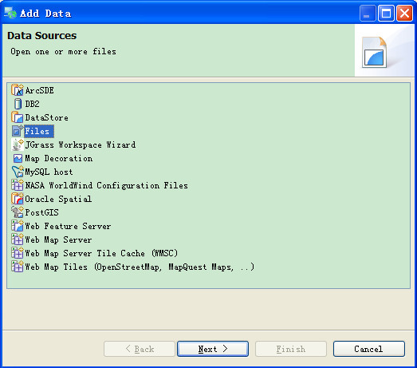This screenshot has height=368, width=417.
Task: Click the ArcSDE data source icon
Action: (18, 90)
